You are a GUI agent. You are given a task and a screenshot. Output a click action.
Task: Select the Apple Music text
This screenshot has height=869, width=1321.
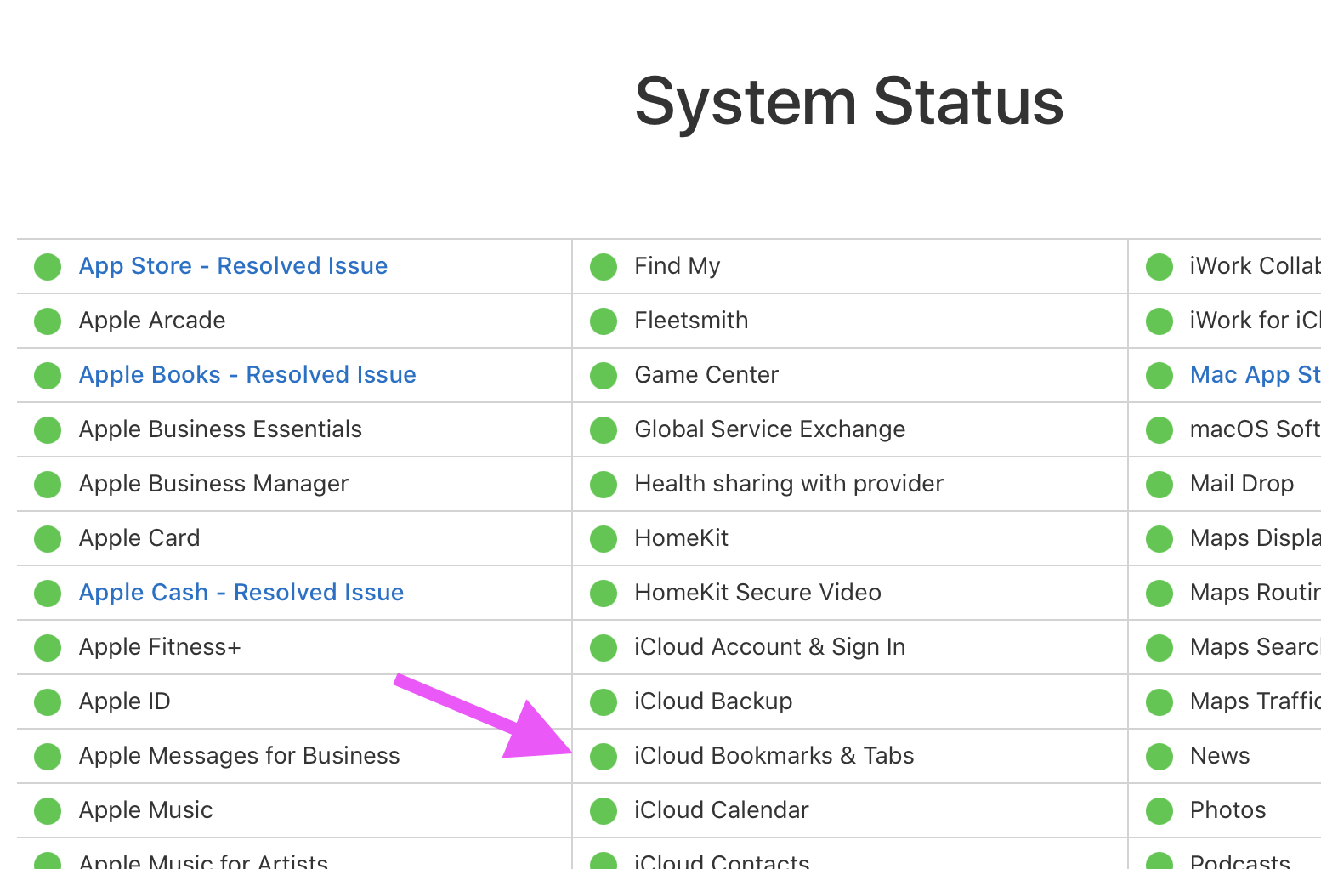(145, 810)
